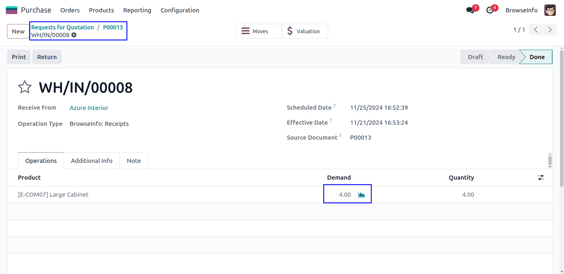Open column settings adjustment icon
The width and height of the screenshot is (564, 274).
(541, 178)
